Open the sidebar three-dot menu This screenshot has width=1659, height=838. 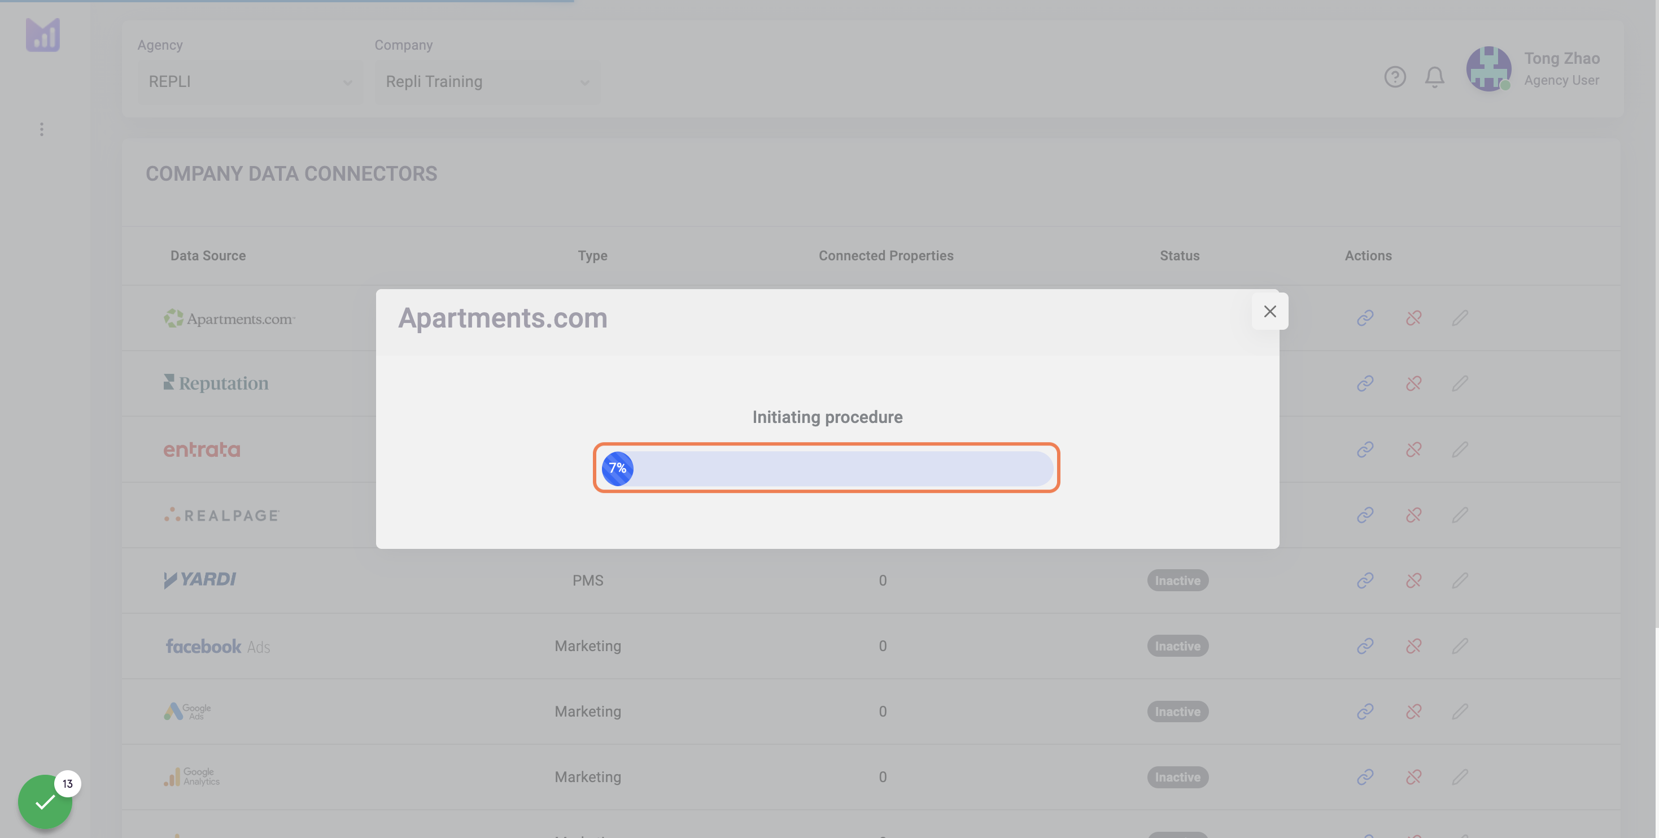click(x=42, y=129)
